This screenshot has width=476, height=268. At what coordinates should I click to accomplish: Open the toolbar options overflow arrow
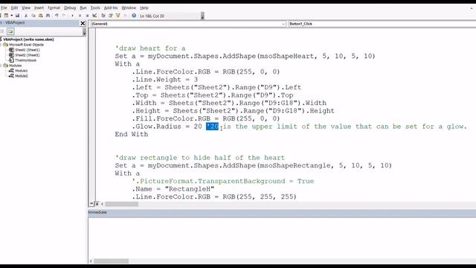coord(202,16)
